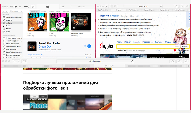Toggle sidebar in the iphones.ru Safari window
Viewport: 191px width, 113px height.
click(x=24, y=61)
